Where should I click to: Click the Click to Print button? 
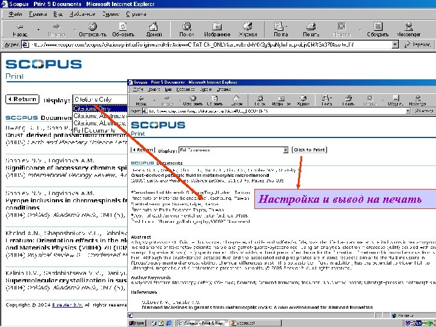coord(309,150)
